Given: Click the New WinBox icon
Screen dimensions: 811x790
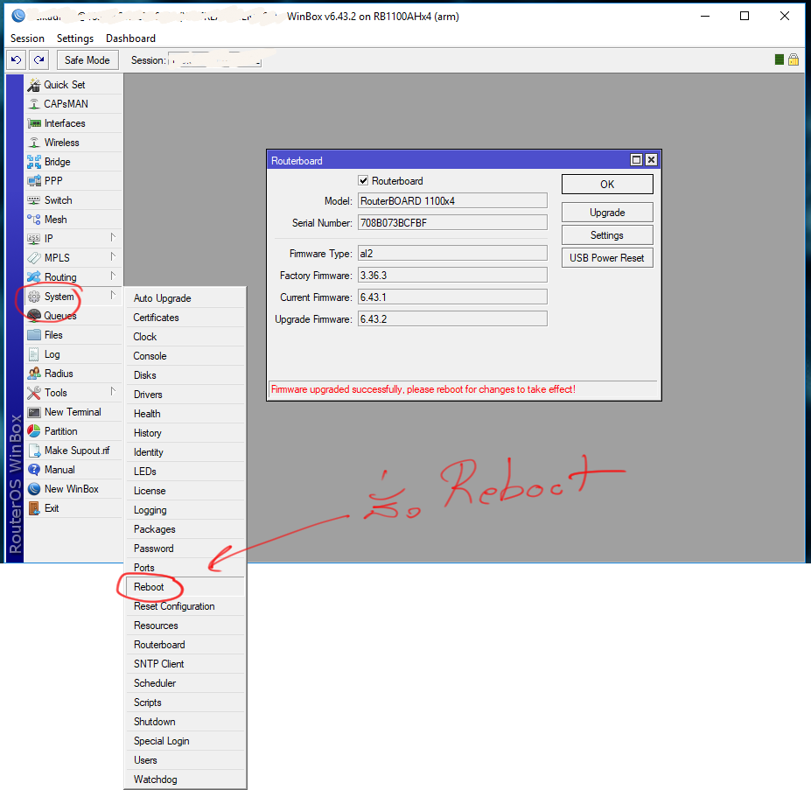Looking at the screenshot, I should (34, 489).
